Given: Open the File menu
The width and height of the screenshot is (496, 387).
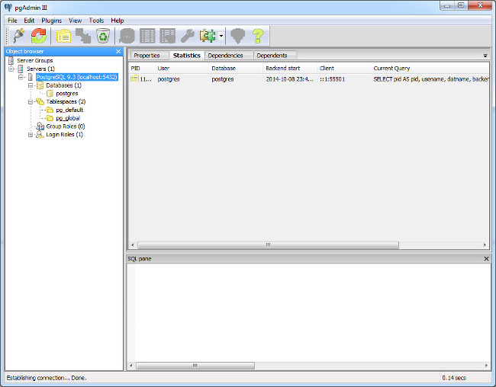Looking at the screenshot, I should (x=12, y=21).
